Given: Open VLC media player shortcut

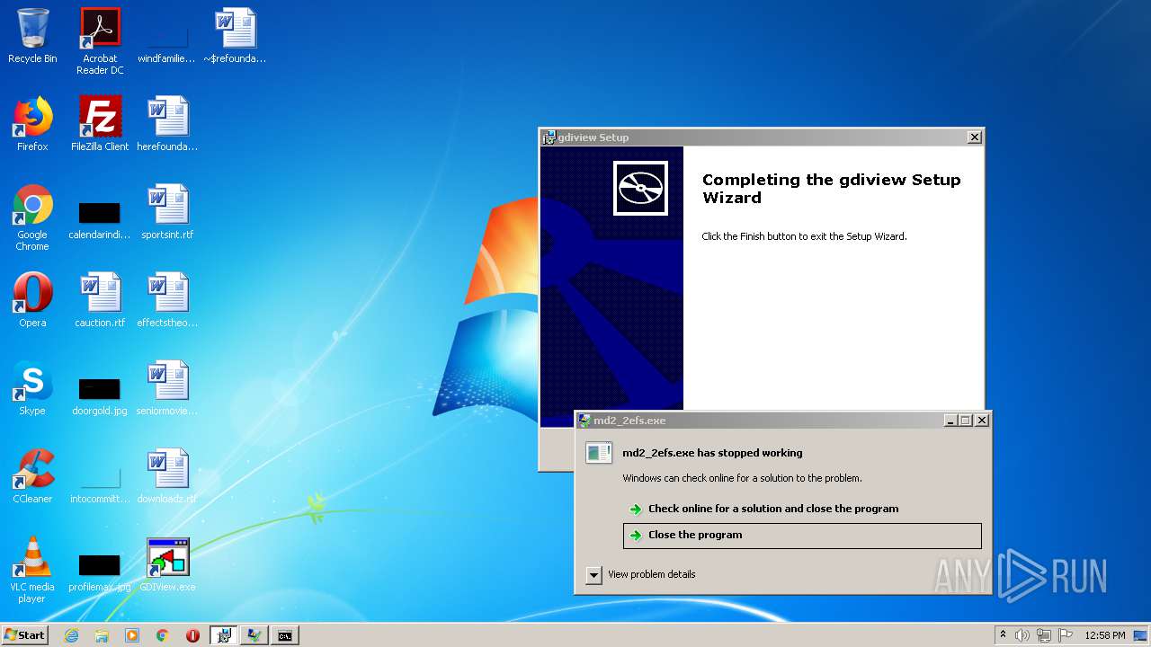Looking at the screenshot, I should (32, 570).
